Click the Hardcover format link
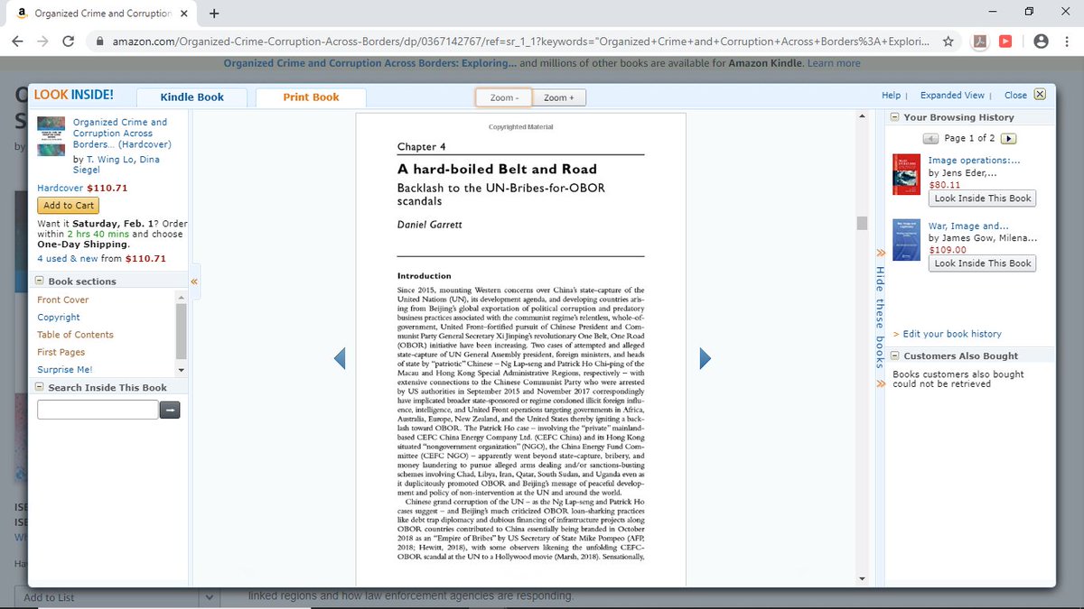Screen dimensions: 1084x609 coord(60,188)
